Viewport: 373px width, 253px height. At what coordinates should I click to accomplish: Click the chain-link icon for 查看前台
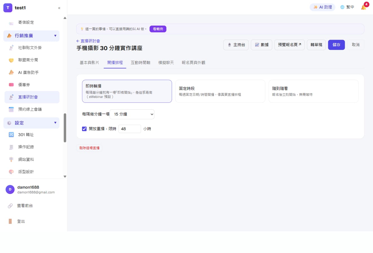pos(10,206)
